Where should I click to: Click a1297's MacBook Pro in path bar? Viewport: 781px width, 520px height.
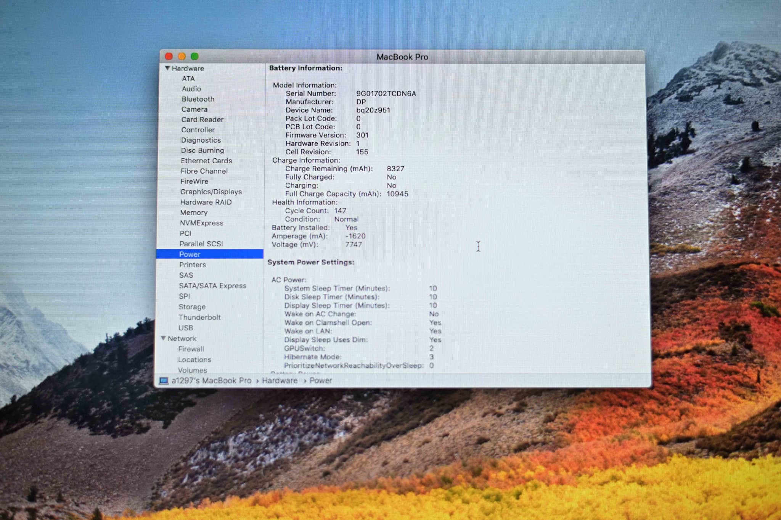[212, 381]
